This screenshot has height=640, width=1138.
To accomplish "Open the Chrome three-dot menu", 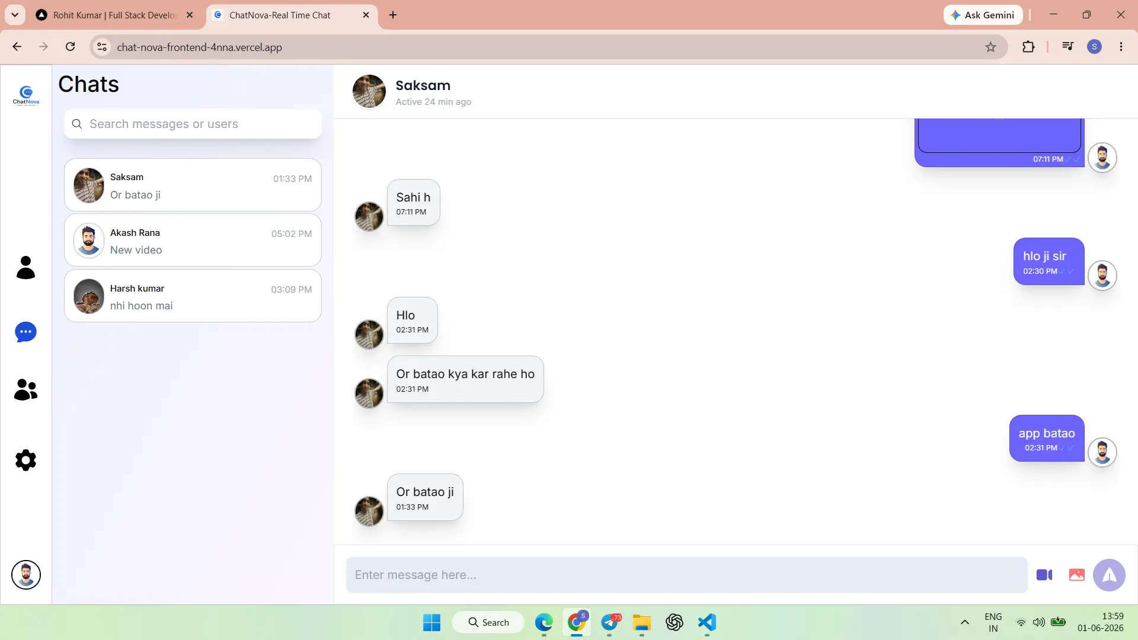I will [1121, 47].
